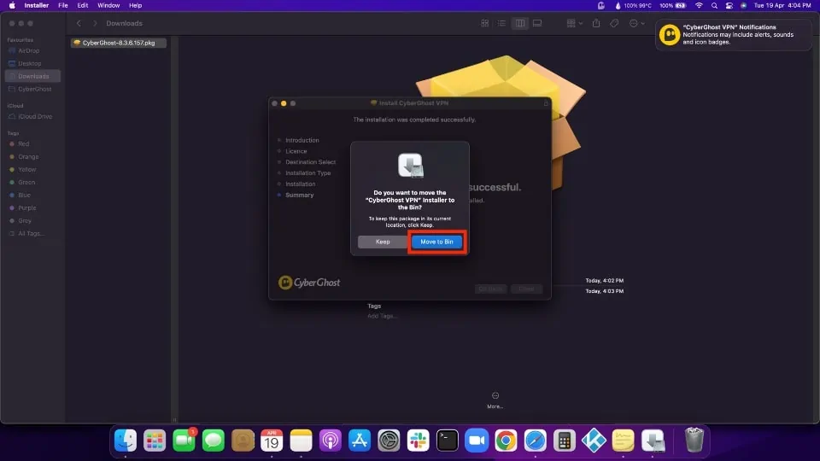
Task: Select the Green tag in sidebar
Action: coord(26,182)
